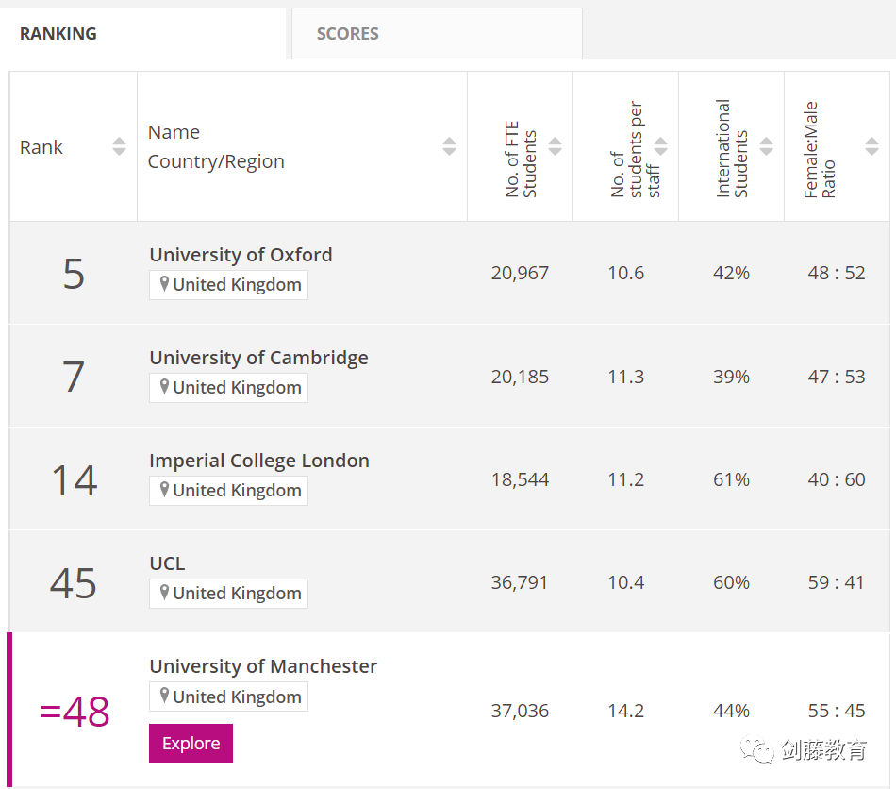
Task: Click location pin under University of Oxford
Action: 164,284
